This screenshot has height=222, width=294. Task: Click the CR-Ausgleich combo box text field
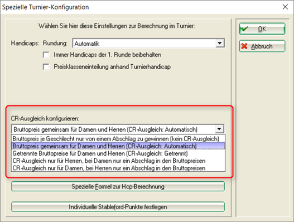pyautogui.click(x=113, y=129)
